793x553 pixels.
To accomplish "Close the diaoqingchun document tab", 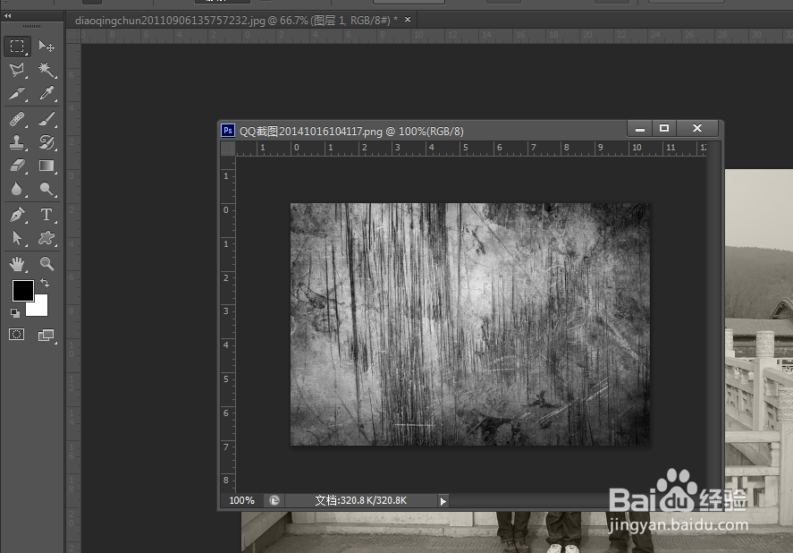I will pyautogui.click(x=408, y=20).
